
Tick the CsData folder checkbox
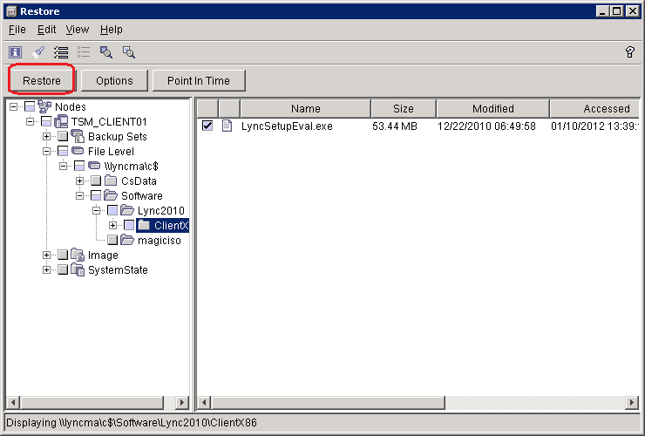pyautogui.click(x=96, y=181)
